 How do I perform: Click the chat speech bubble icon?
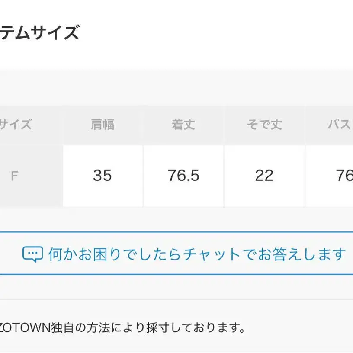(32, 254)
